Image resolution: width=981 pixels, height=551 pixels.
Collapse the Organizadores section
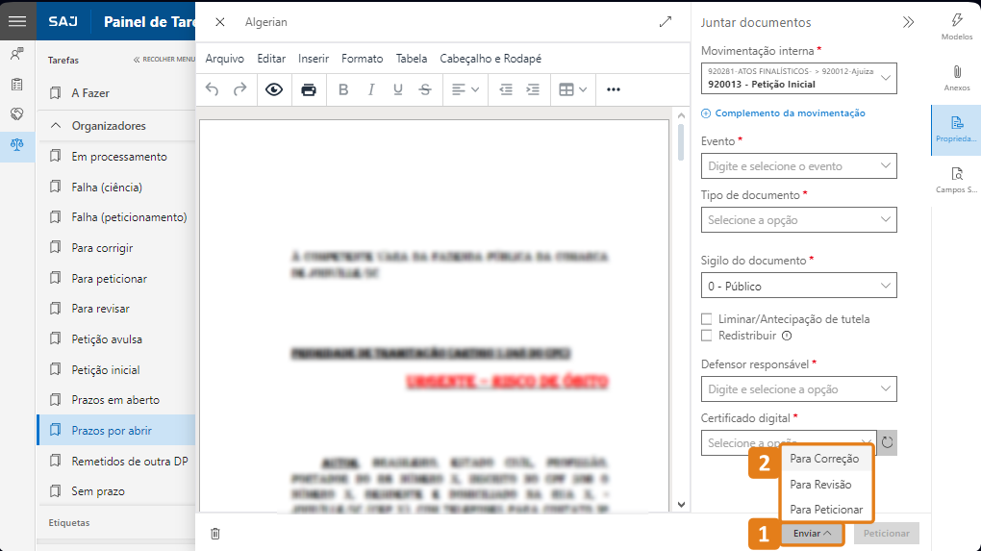[56, 125]
